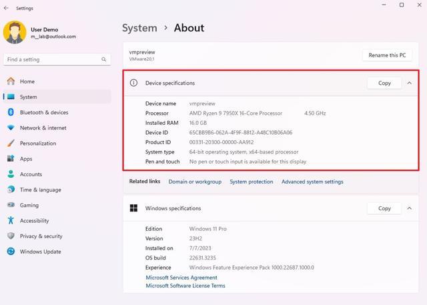
Task: Click the VMware20,1 model text
Action: click(141, 59)
